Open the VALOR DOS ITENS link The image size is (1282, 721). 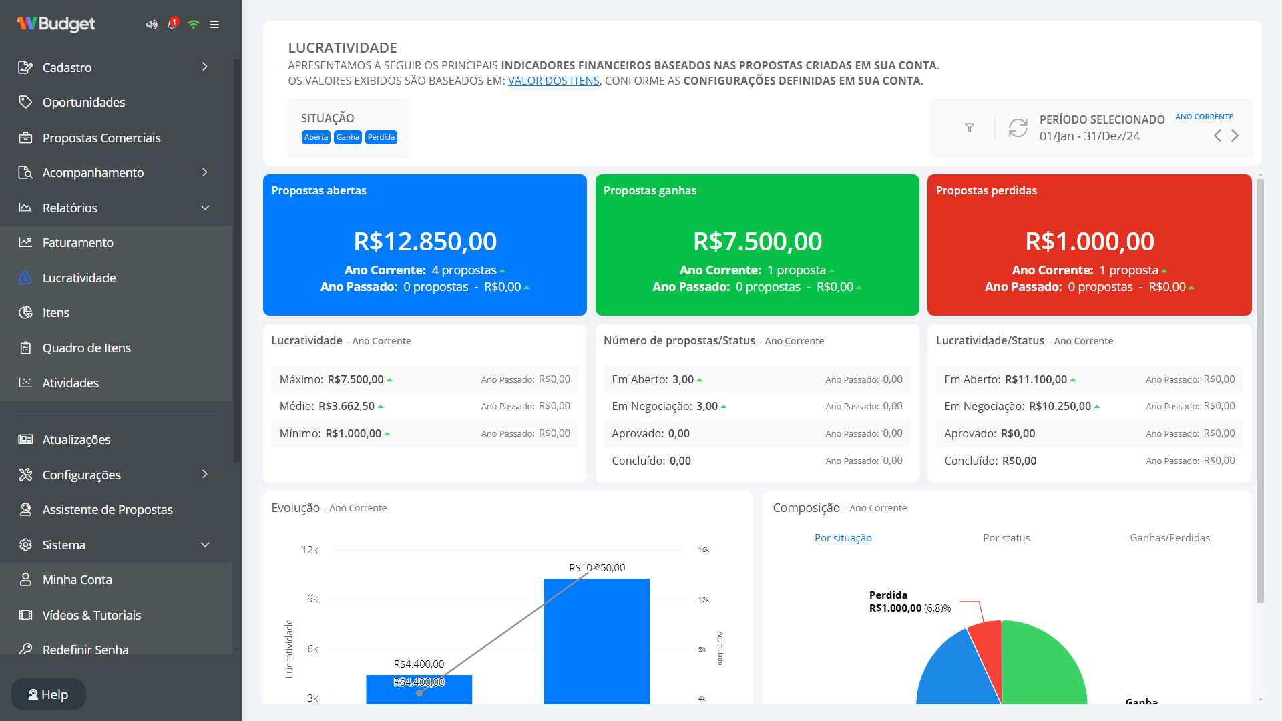[x=554, y=81]
